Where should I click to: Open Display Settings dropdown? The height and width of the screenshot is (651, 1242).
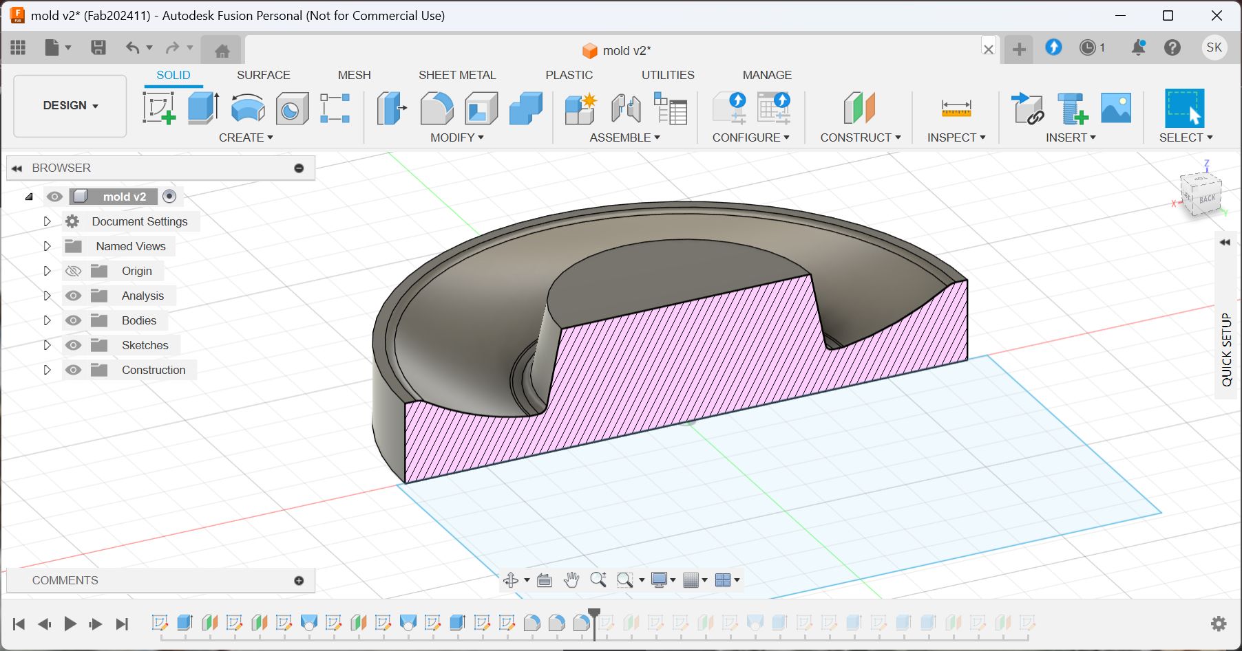point(664,580)
